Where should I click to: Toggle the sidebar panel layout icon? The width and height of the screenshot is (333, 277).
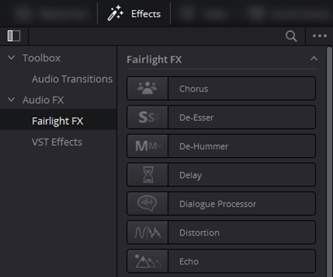coord(14,36)
